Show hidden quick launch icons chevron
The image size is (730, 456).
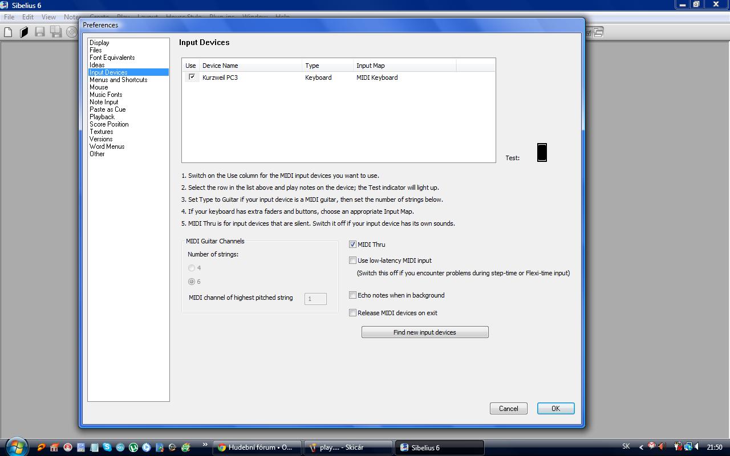(x=205, y=445)
